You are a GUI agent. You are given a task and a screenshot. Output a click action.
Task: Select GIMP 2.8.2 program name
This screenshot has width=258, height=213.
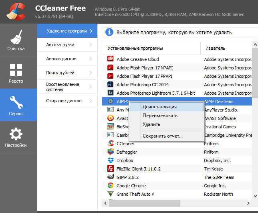127,177
